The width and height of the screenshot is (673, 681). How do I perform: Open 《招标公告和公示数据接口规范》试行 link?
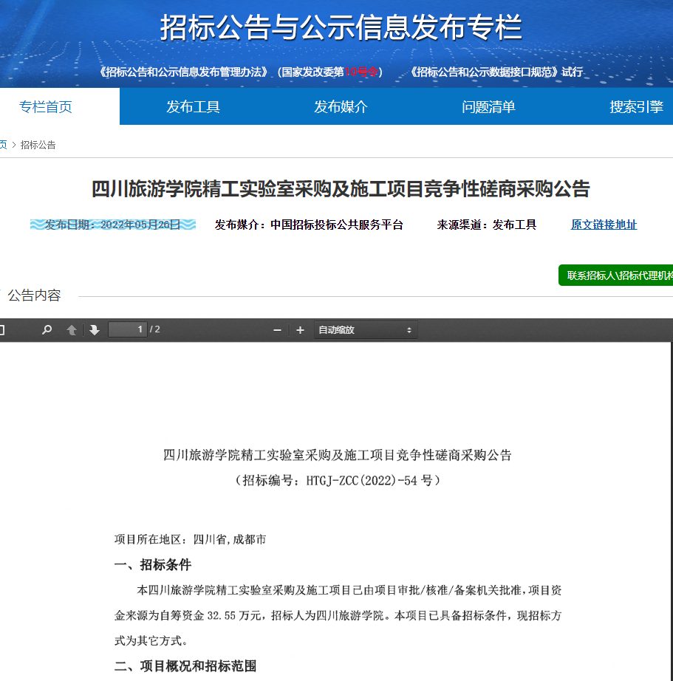tap(496, 72)
